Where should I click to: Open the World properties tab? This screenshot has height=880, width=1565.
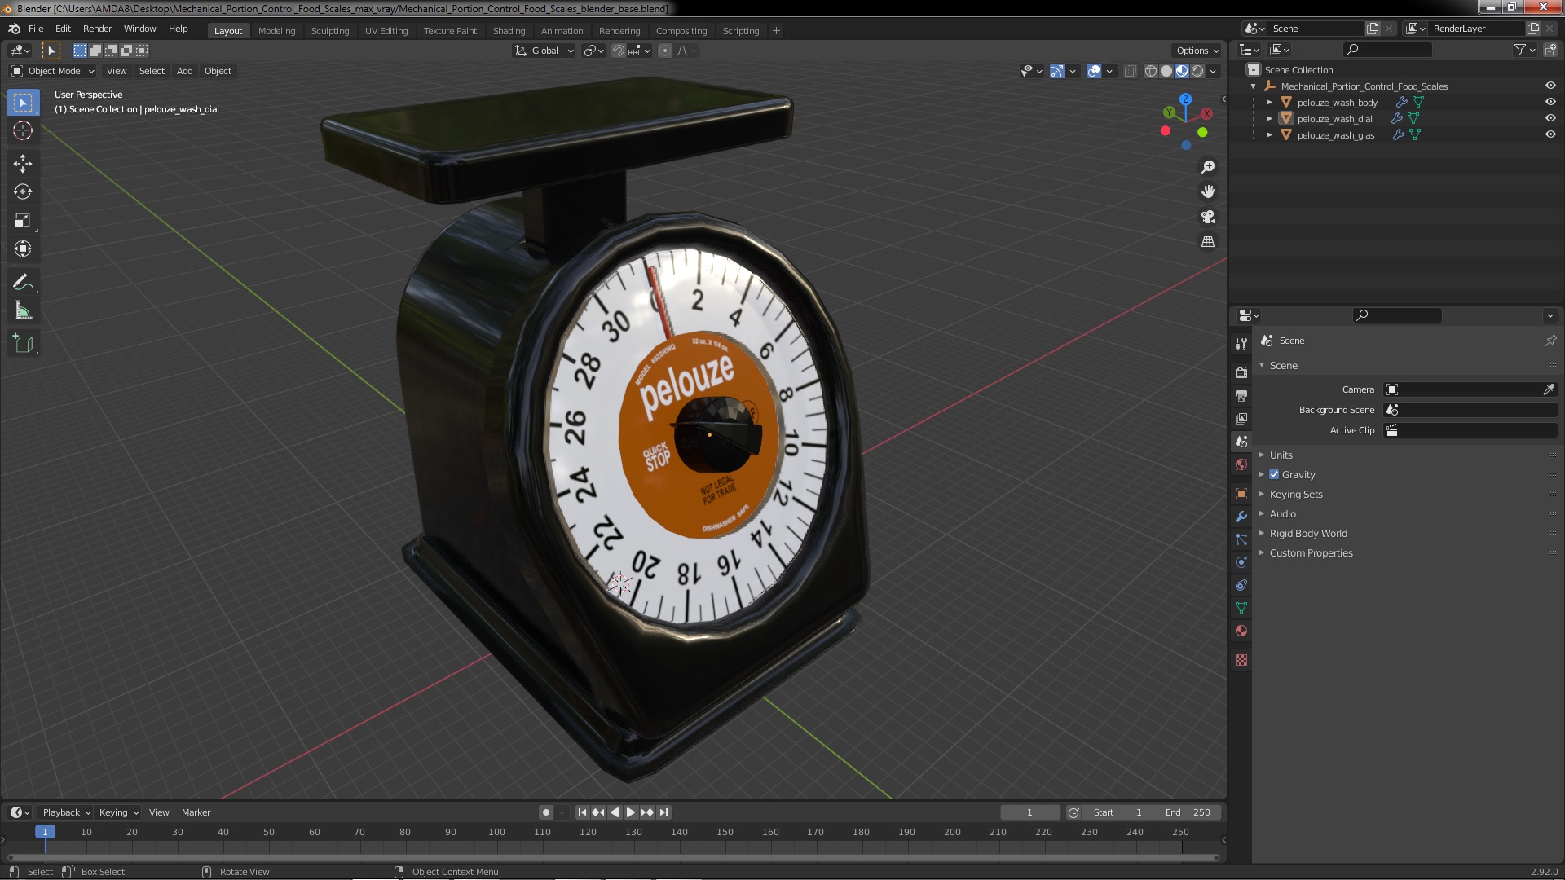tap(1241, 464)
